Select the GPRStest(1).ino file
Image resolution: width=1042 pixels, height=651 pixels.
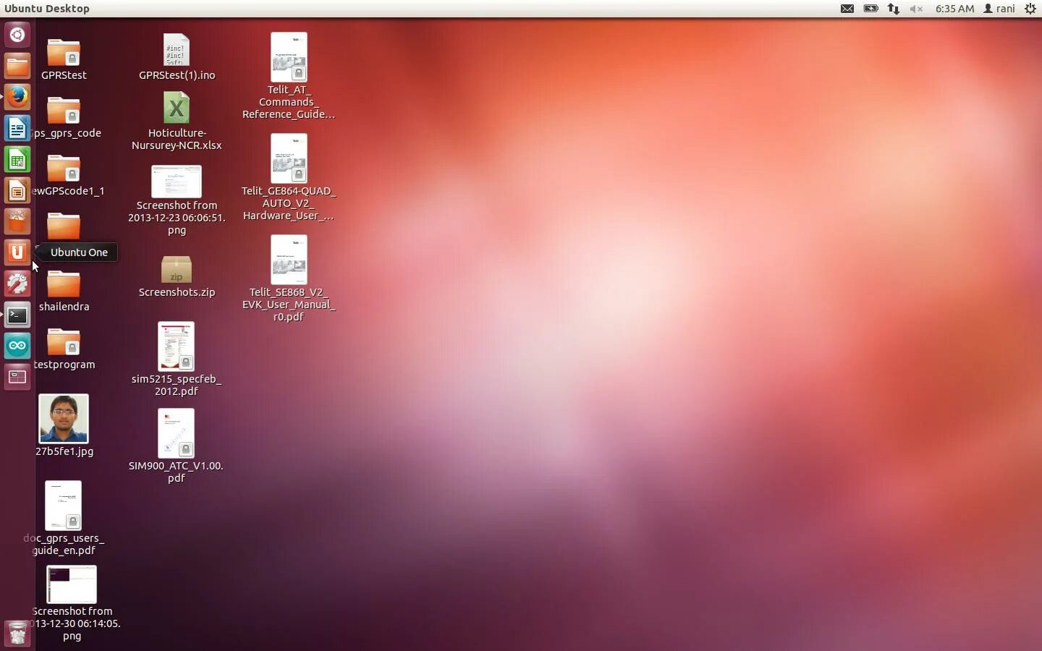pyautogui.click(x=177, y=56)
